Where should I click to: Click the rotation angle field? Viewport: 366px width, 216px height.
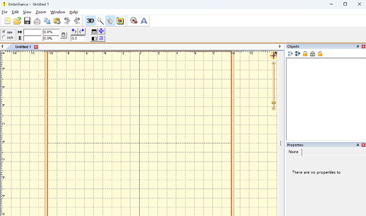click(x=78, y=38)
